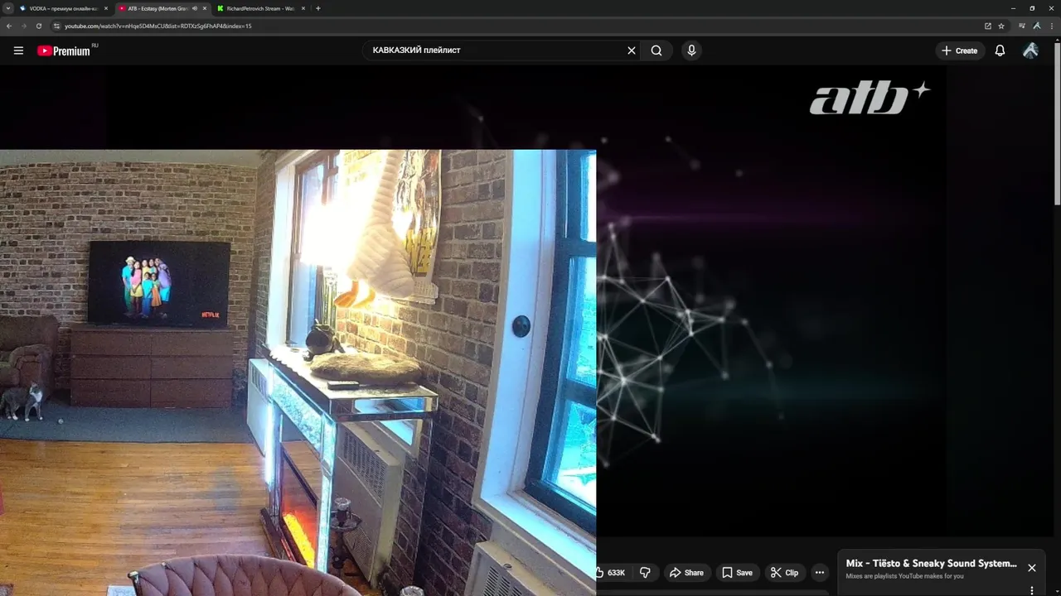Click the youtube.com address bar URL
1061x596 pixels.
tap(157, 26)
